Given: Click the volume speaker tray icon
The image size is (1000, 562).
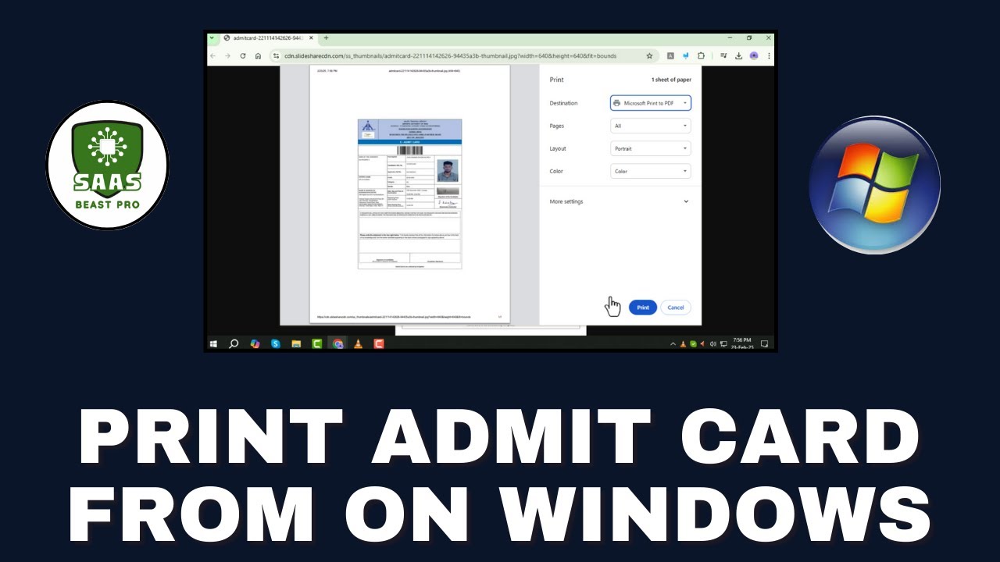Looking at the screenshot, I should [x=712, y=344].
